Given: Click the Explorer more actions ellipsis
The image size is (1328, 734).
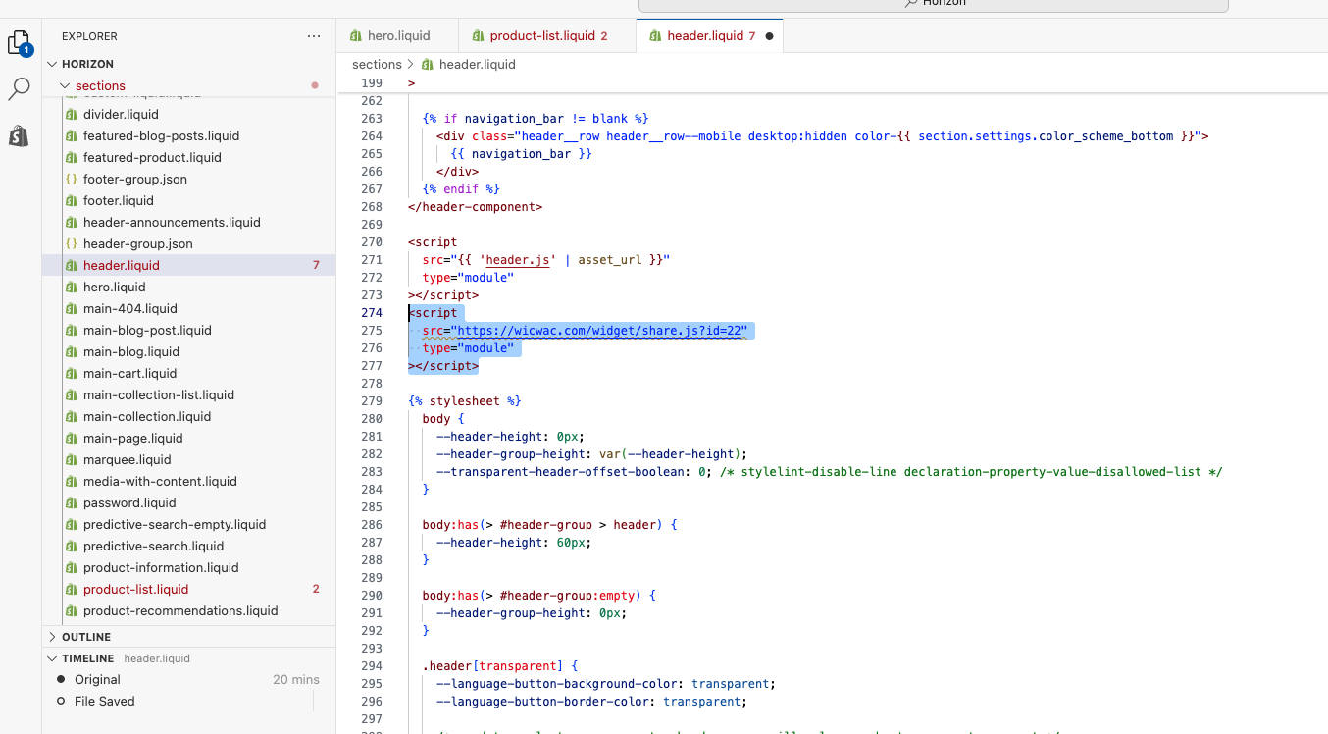Looking at the screenshot, I should coord(314,36).
